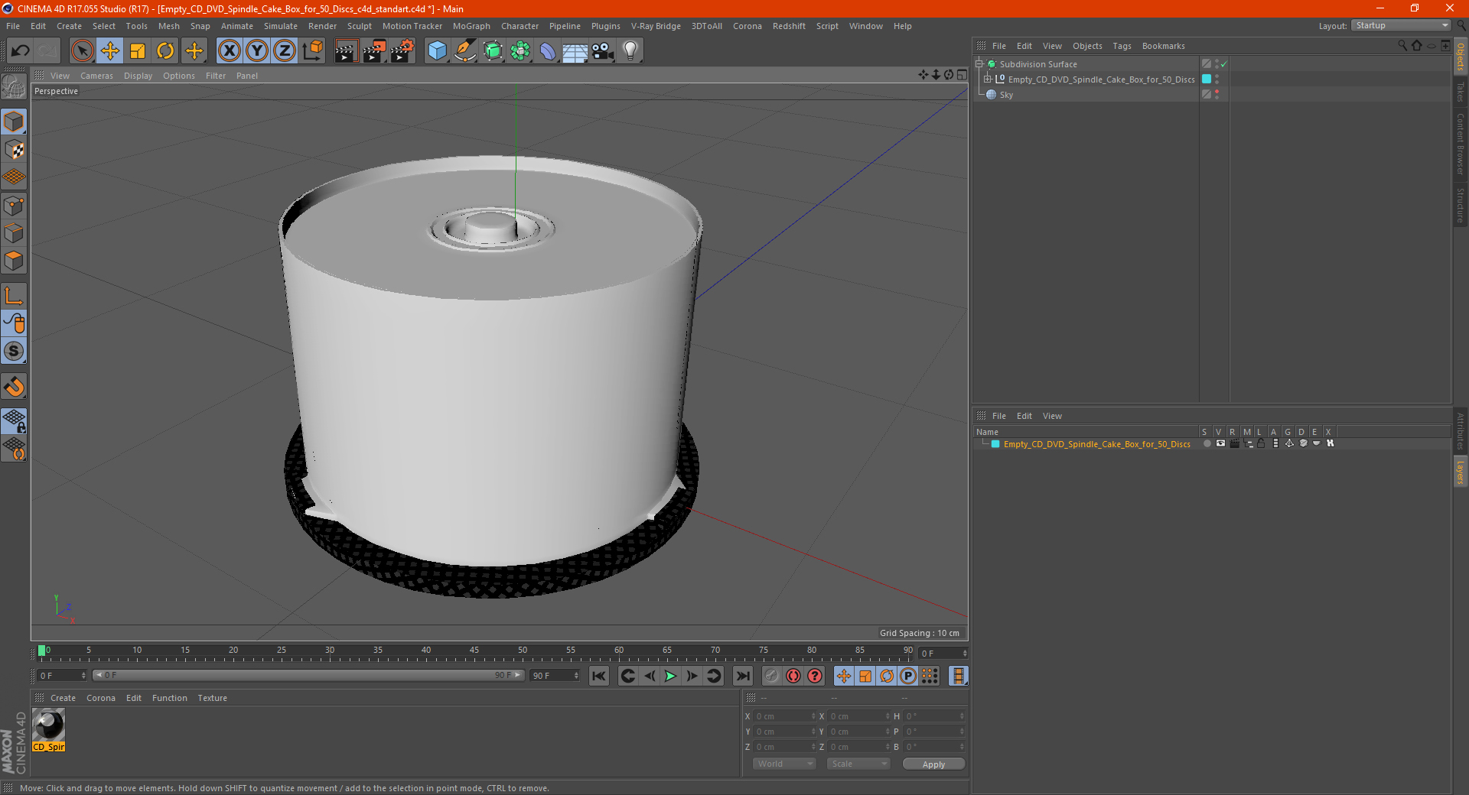Image resolution: width=1469 pixels, height=795 pixels.
Task: Add a Camera object
Action: click(603, 51)
